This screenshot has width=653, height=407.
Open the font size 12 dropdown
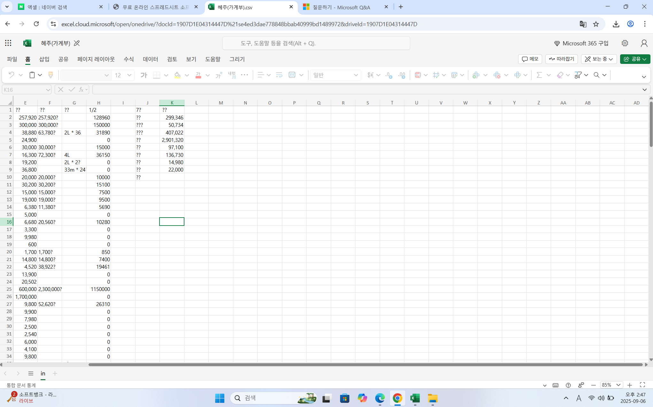(129, 75)
